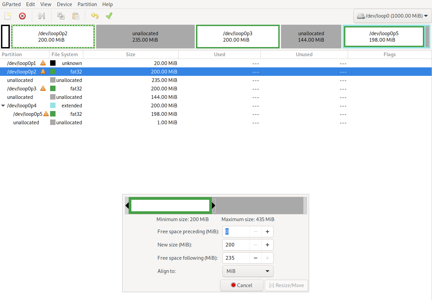The width and height of the screenshot is (432, 300).
Task: Click the warning icon beside /dev/loop0p3
Action: click(43, 88)
